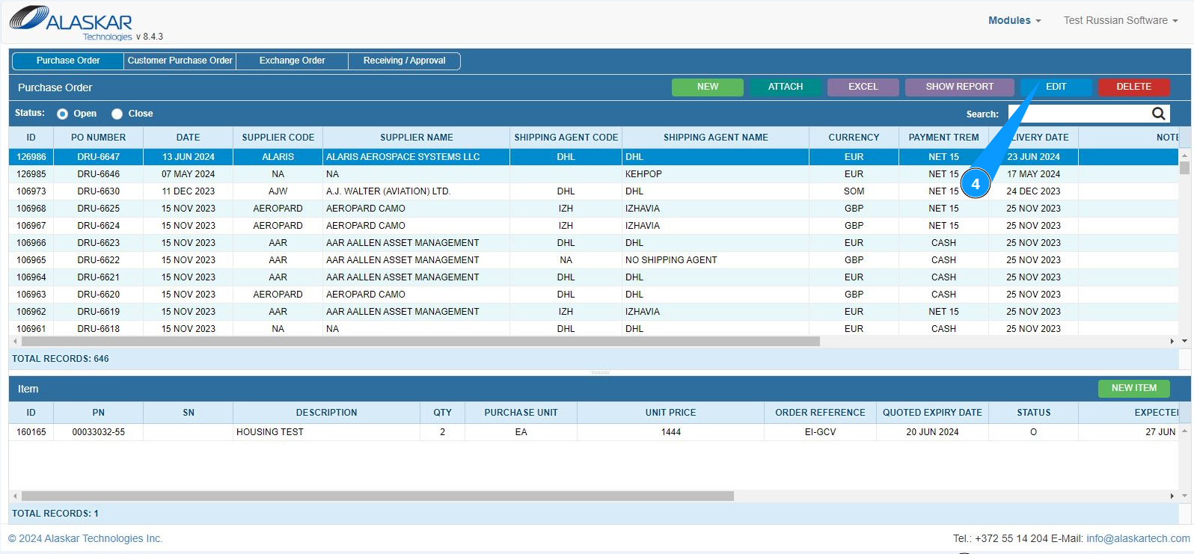Go to Receiving / Approval tab
The height and width of the screenshot is (554, 1194).
pos(404,61)
